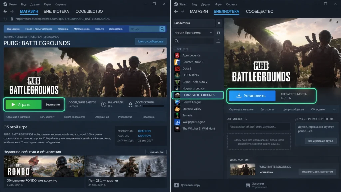Click the lock icon beside the store URL

coord(12,19)
